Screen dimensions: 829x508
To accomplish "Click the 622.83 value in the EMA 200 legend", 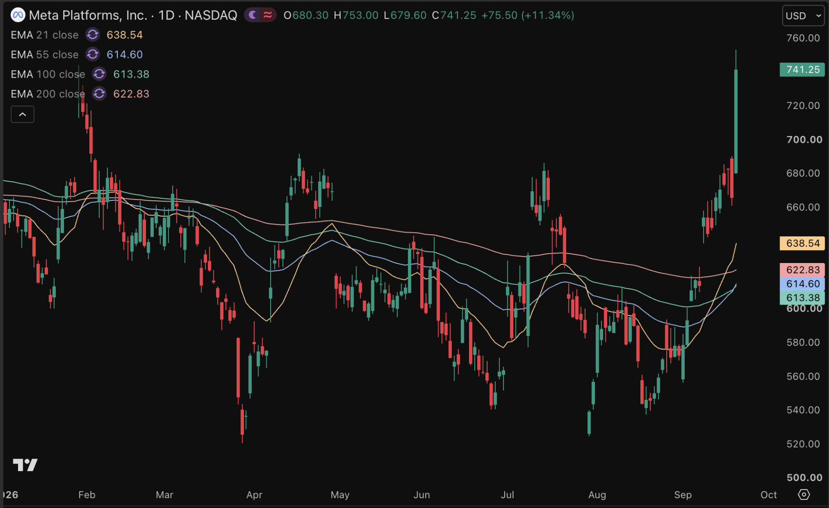I will tap(131, 94).
